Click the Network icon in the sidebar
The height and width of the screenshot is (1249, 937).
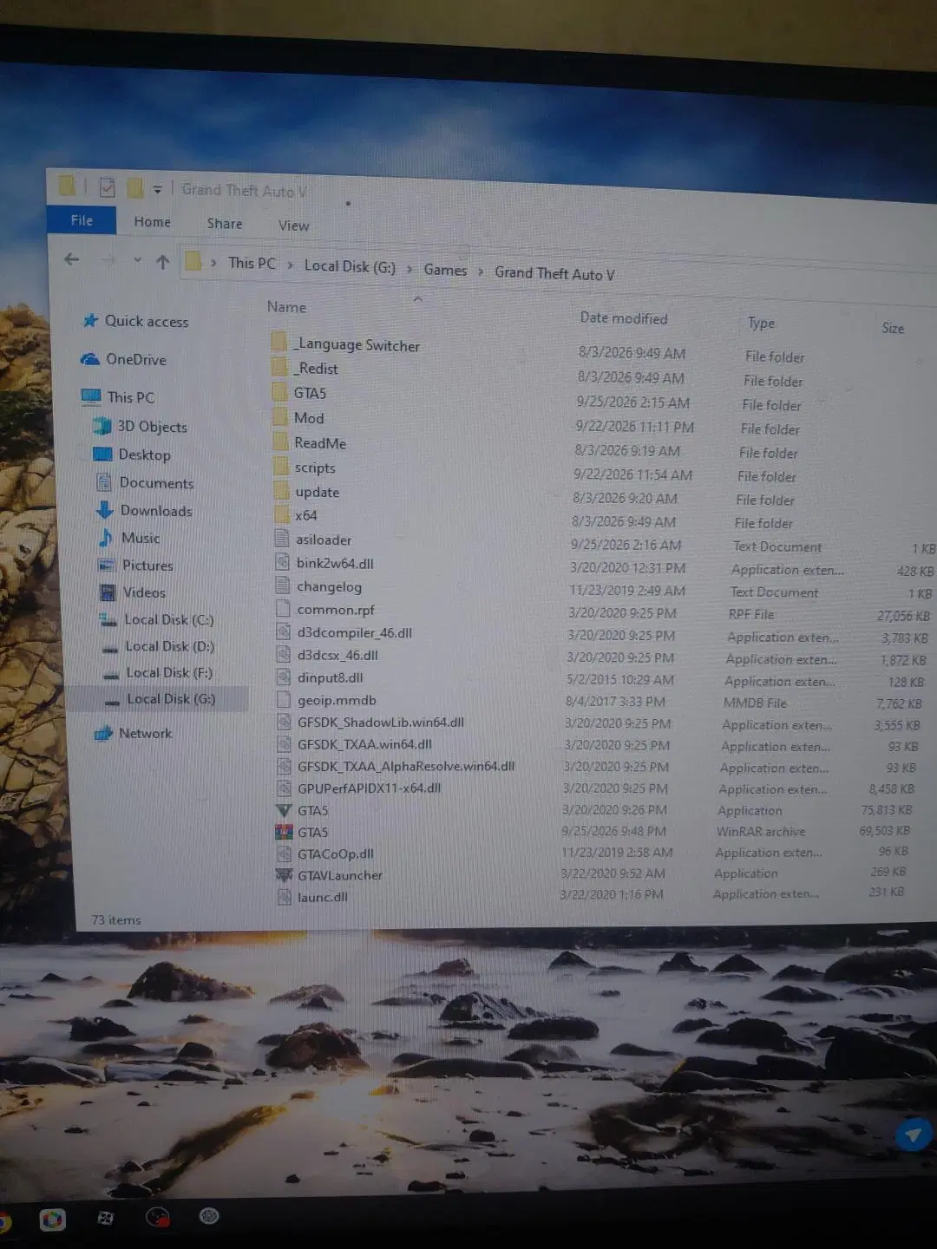tap(104, 733)
